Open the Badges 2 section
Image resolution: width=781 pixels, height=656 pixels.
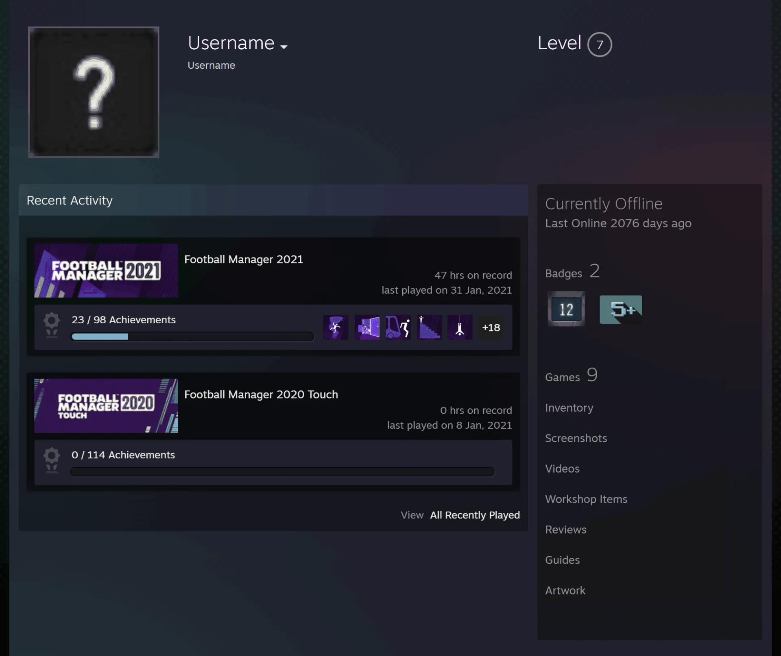572,271
